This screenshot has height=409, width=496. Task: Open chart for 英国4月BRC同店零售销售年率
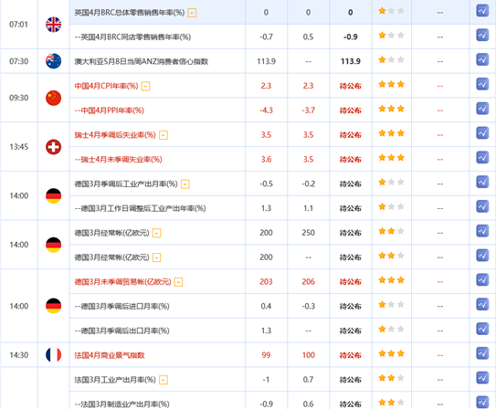[482, 35]
